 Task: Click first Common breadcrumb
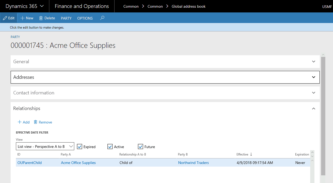(x=131, y=6)
